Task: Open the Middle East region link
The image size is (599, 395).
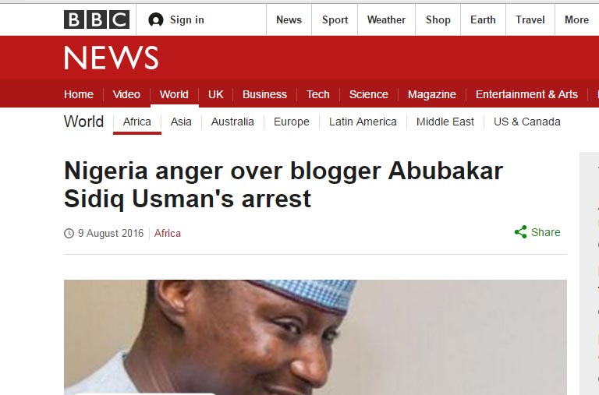Action: (445, 122)
